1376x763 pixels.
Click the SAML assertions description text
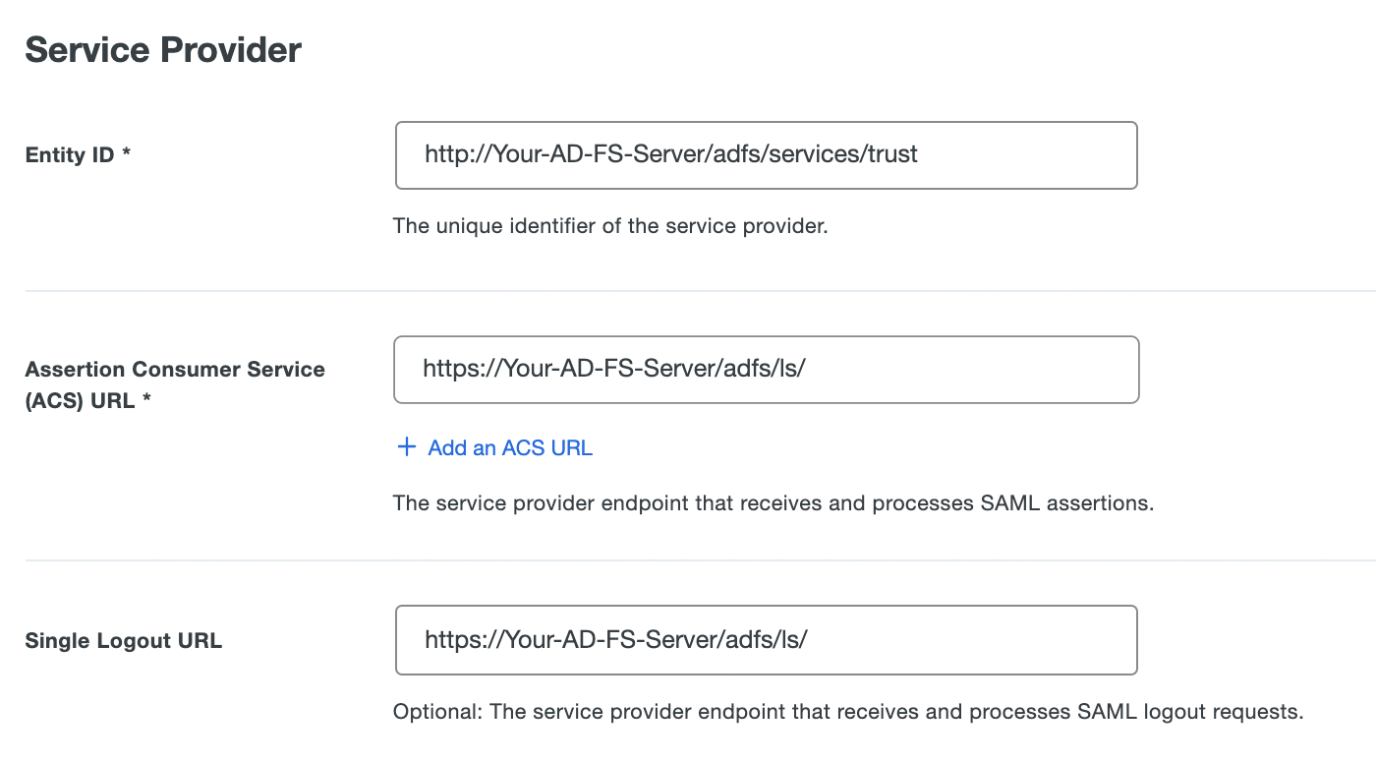pyautogui.click(x=773, y=502)
